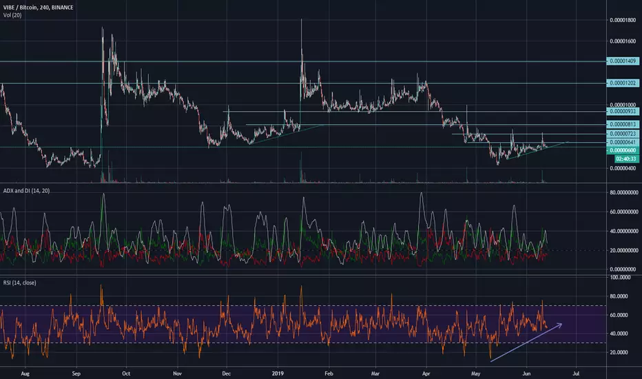Click the 0.00000641 price level label
Screen dimensions: 642x379
click(623, 143)
